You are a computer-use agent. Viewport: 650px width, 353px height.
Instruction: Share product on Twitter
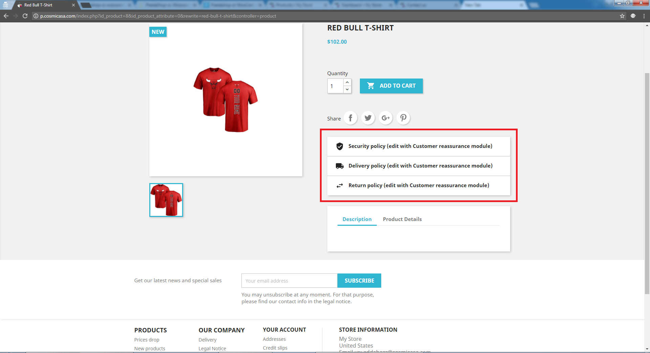(x=368, y=118)
